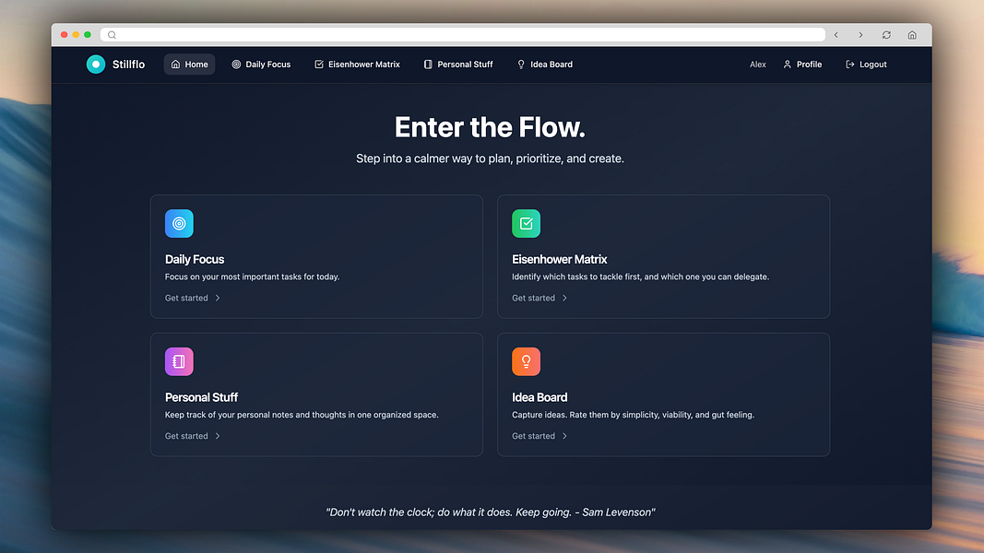Click the orange Idea Board lightbulb icon
The height and width of the screenshot is (553, 984).
(x=526, y=361)
